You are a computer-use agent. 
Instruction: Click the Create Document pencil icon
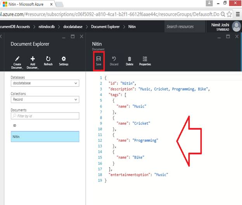point(17,59)
